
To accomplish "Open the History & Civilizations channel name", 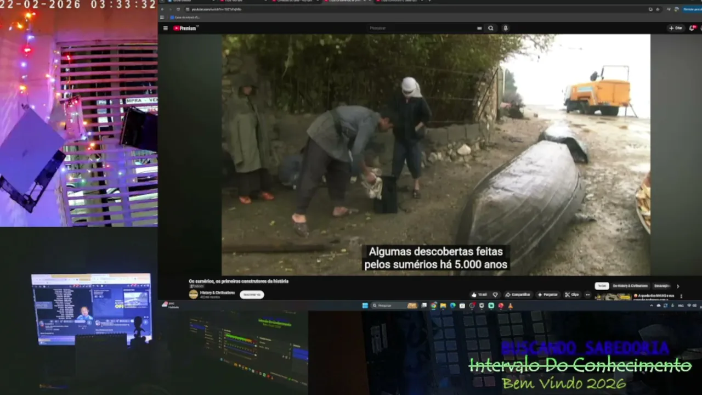I will click(217, 292).
